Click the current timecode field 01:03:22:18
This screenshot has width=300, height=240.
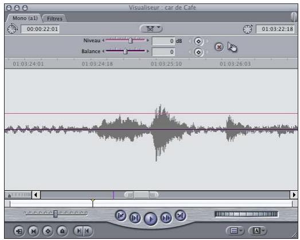[x=275, y=29]
